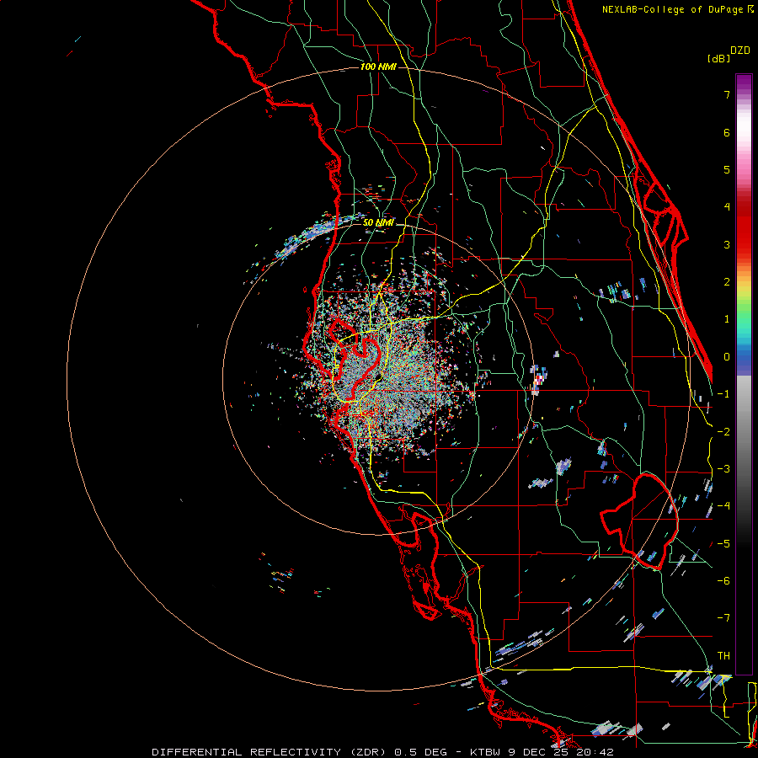Viewport: 758px width, 758px height.
Task: Click the '-3' tick on color scale
Action: click(x=723, y=469)
